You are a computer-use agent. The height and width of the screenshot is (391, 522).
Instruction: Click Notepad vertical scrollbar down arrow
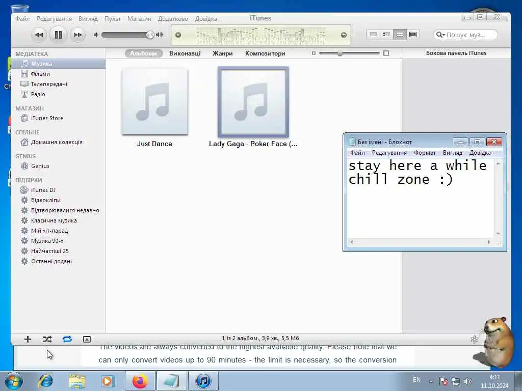tap(498, 233)
